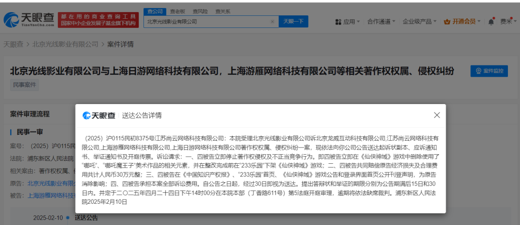
Task: Click the 案件审理流程 section heading
Action: tap(30, 114)
